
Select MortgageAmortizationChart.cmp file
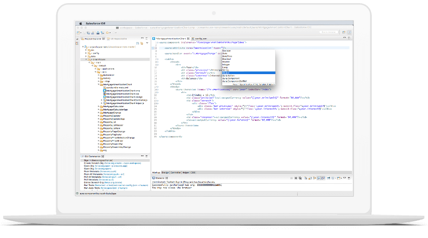coord(121,91)
